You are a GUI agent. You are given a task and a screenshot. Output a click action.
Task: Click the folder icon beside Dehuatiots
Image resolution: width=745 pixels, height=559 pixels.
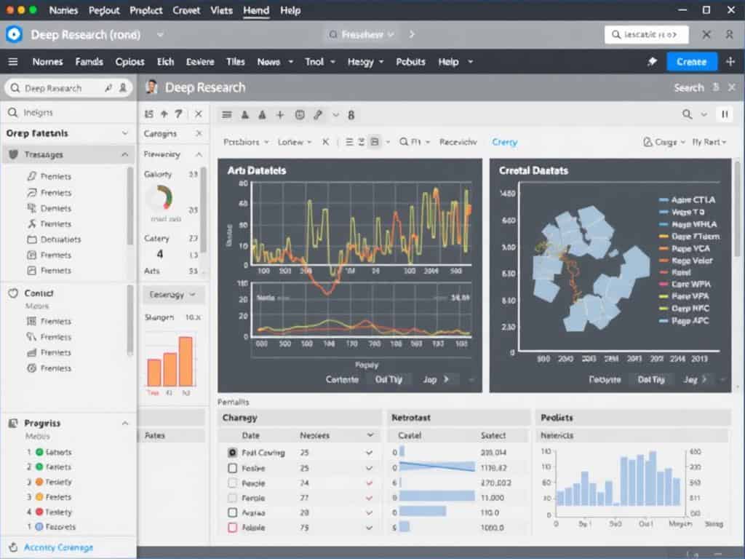pyautogui.click(x=32, y=239)
